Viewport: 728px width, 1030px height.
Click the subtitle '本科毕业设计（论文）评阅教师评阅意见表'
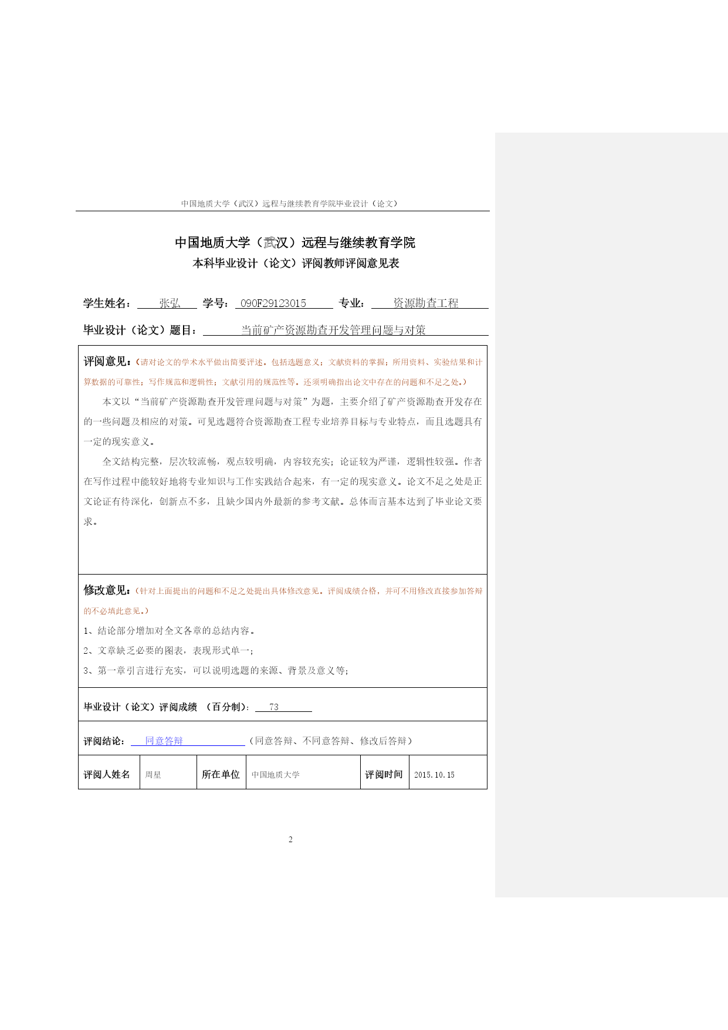tap(296, 264)
